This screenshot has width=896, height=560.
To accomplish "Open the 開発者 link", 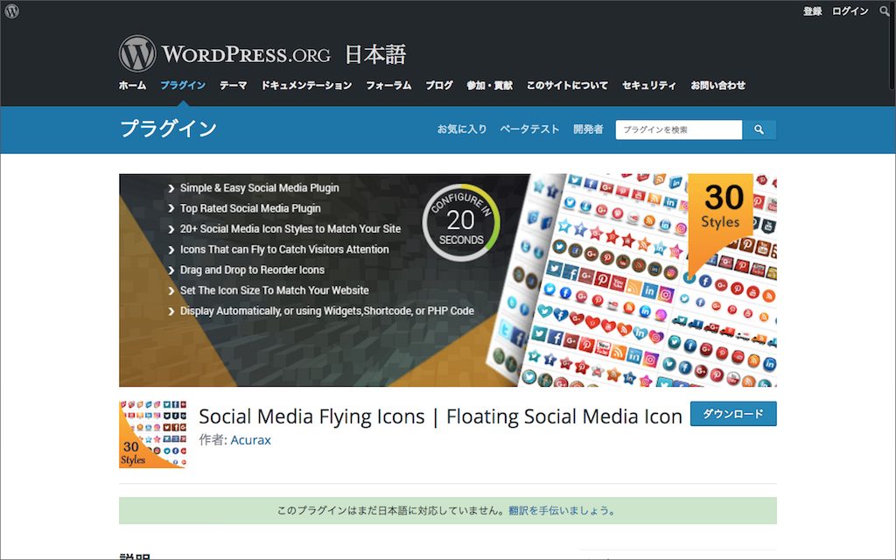I will [x=588, y=129].
